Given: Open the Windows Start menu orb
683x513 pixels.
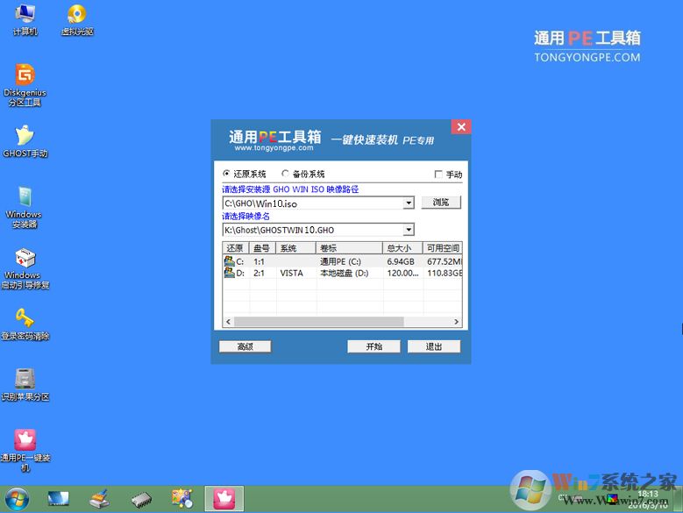Looking at the screenshot, I should tap(16, 498).
